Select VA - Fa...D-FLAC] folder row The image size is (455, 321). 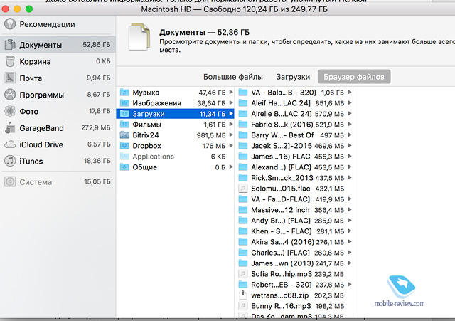(294, 199)
